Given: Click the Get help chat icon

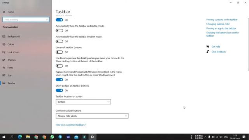Looking at the screenshot, I should click(207, 47).
